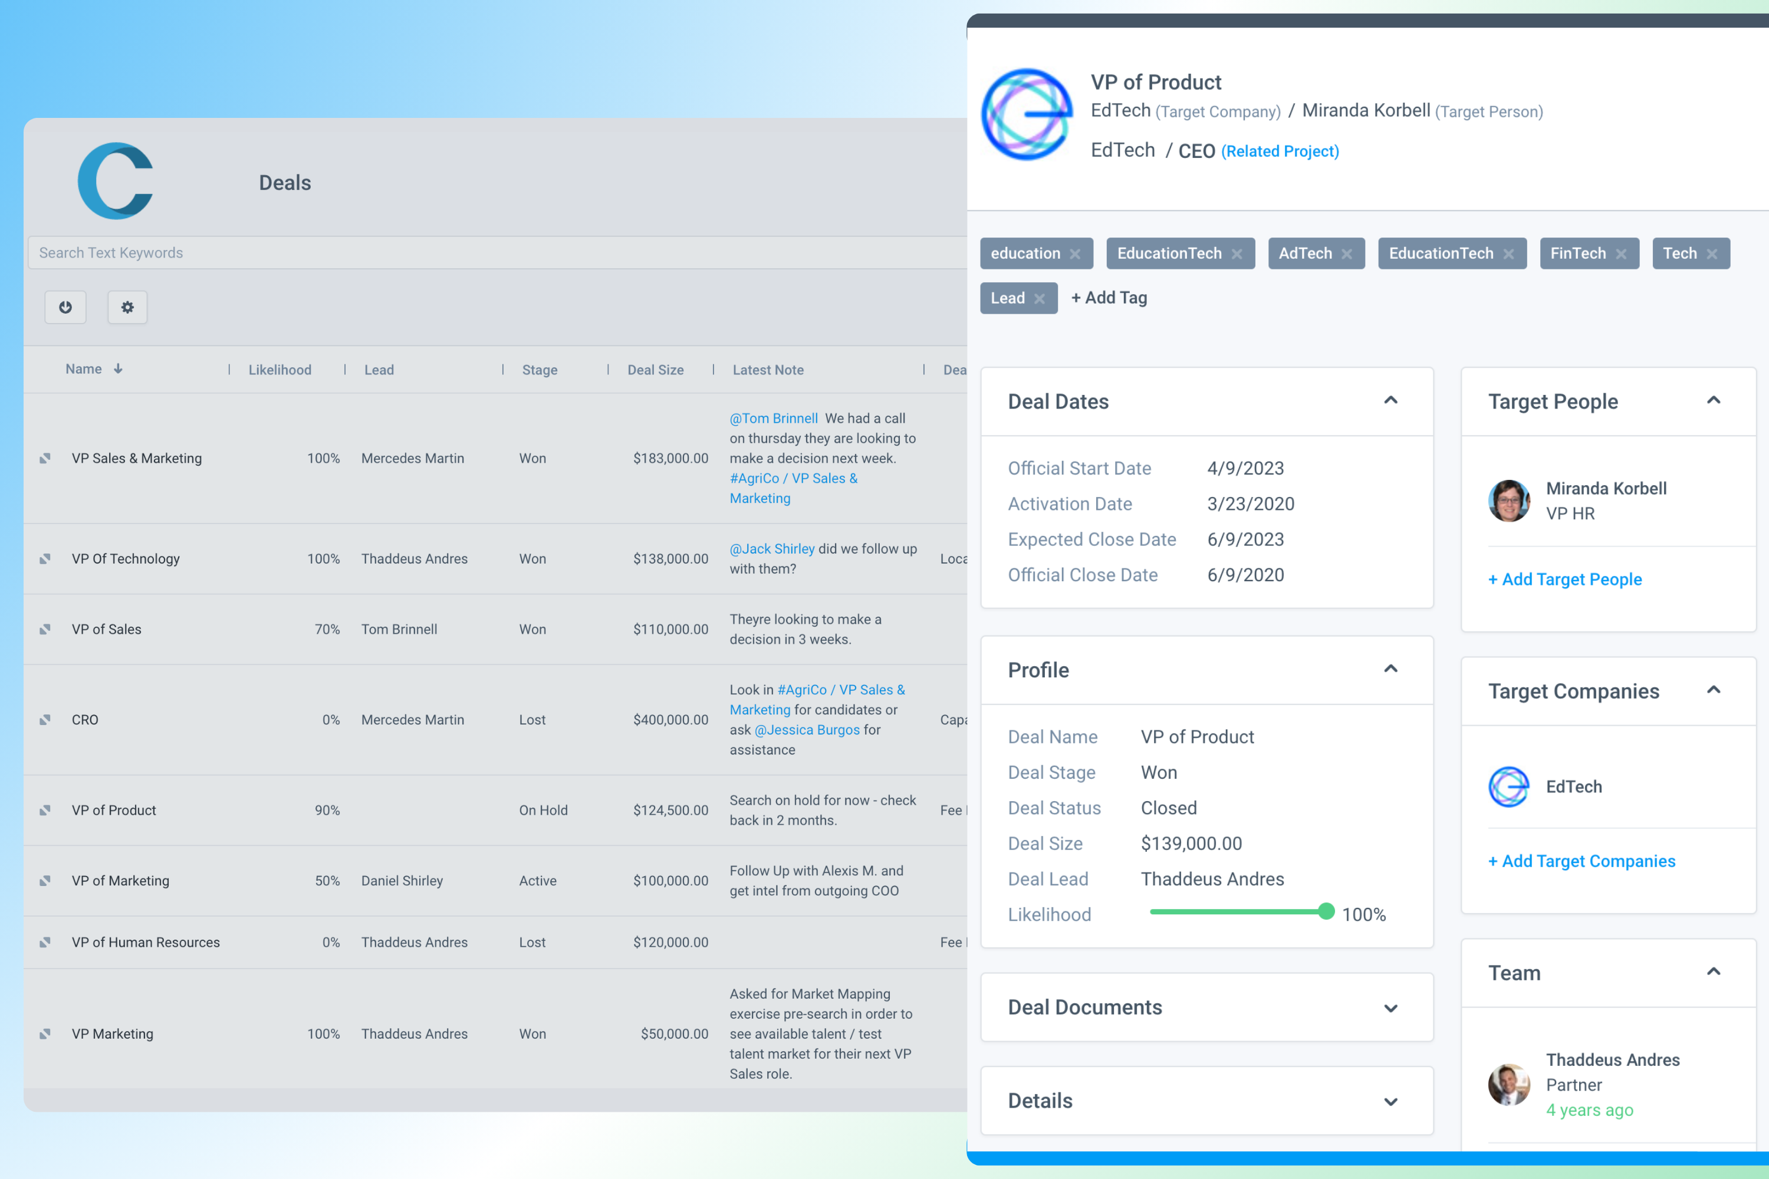The image size is (1769, 1179).
Task: Sort by the Deal Size column header
Action: click(656, 370)
